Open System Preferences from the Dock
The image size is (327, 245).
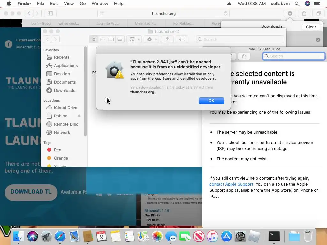pos(240,236)
